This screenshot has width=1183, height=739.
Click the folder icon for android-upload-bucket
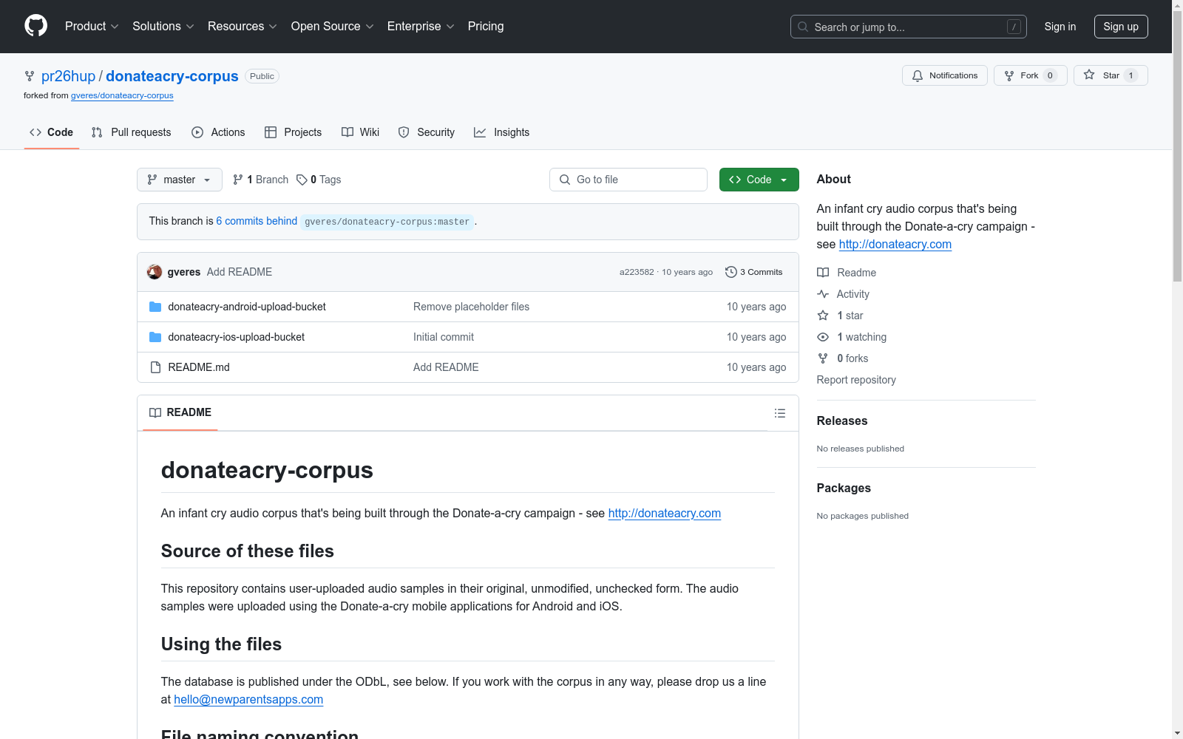(x=155, y=307)
